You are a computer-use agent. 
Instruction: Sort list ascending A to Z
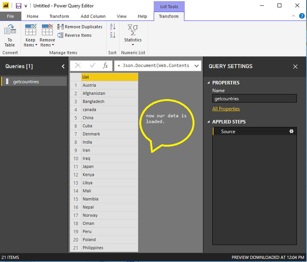[113, 27]
